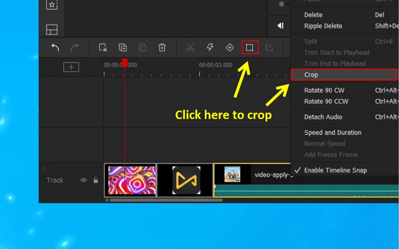
Task: Click the duplicate clip plus icon
Action: pos(123,48)
